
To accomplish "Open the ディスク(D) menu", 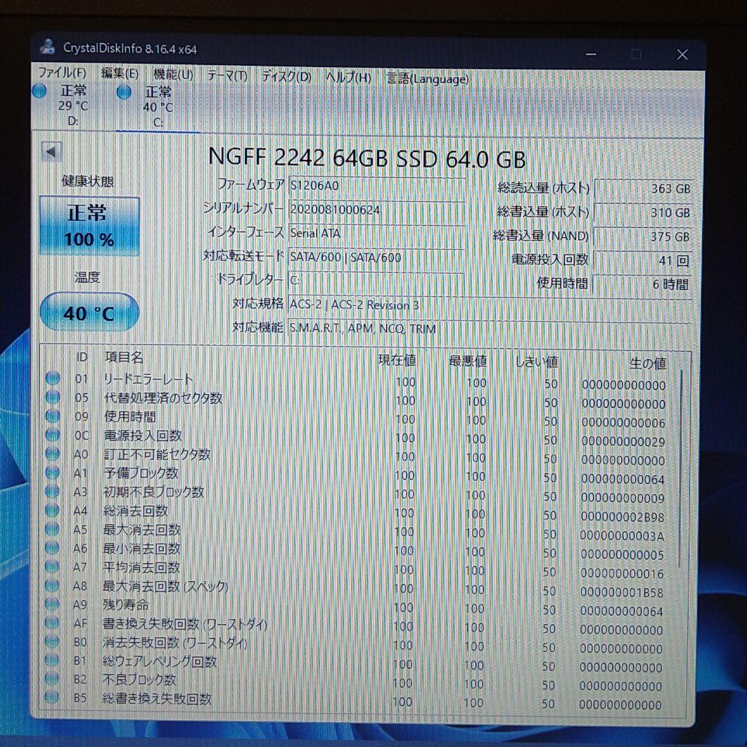I will click(x=286, y=76).
